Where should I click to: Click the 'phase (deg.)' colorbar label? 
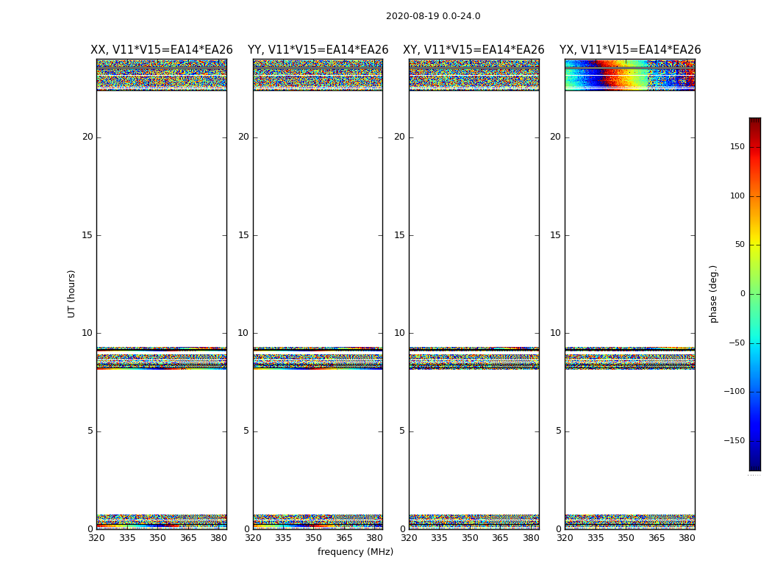point(713,294)
